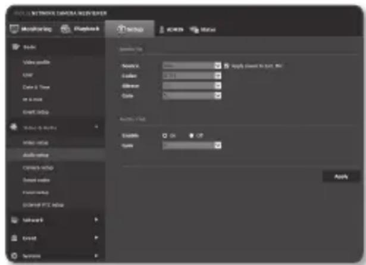366x265 pixels.
Task: Open the Focus setup page
Action: coord(36,192)
